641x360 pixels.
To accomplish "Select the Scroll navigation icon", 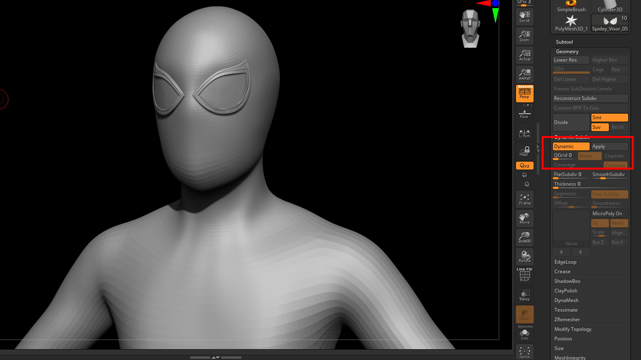I will pyautogui.click(x=524, y=17).
